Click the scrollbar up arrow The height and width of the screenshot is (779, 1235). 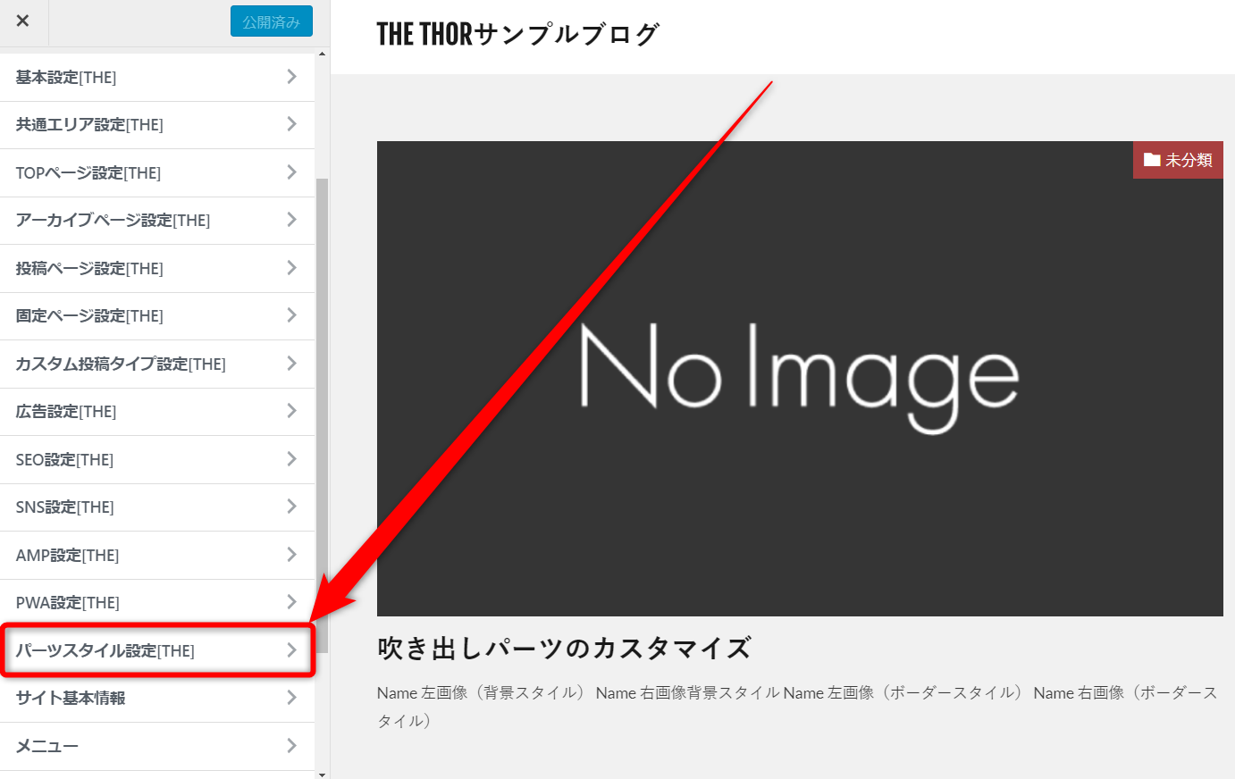pyautogui.click(x=322, y=54)
